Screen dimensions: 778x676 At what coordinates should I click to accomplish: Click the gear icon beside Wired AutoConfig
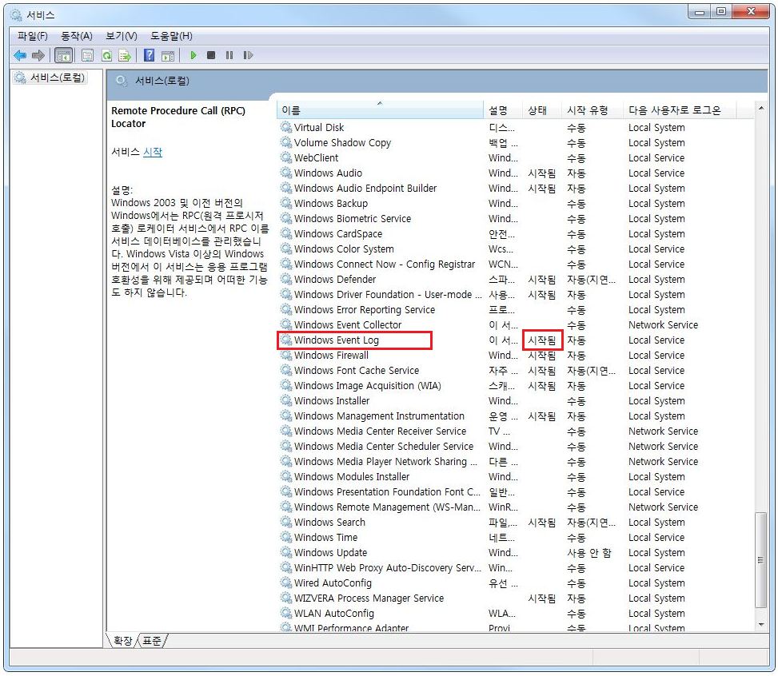click(x=285, y=583)
